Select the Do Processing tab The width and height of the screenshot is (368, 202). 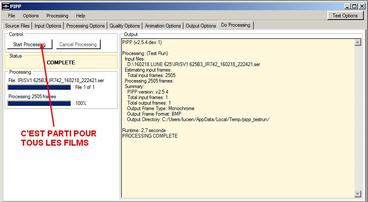(236, 25)
